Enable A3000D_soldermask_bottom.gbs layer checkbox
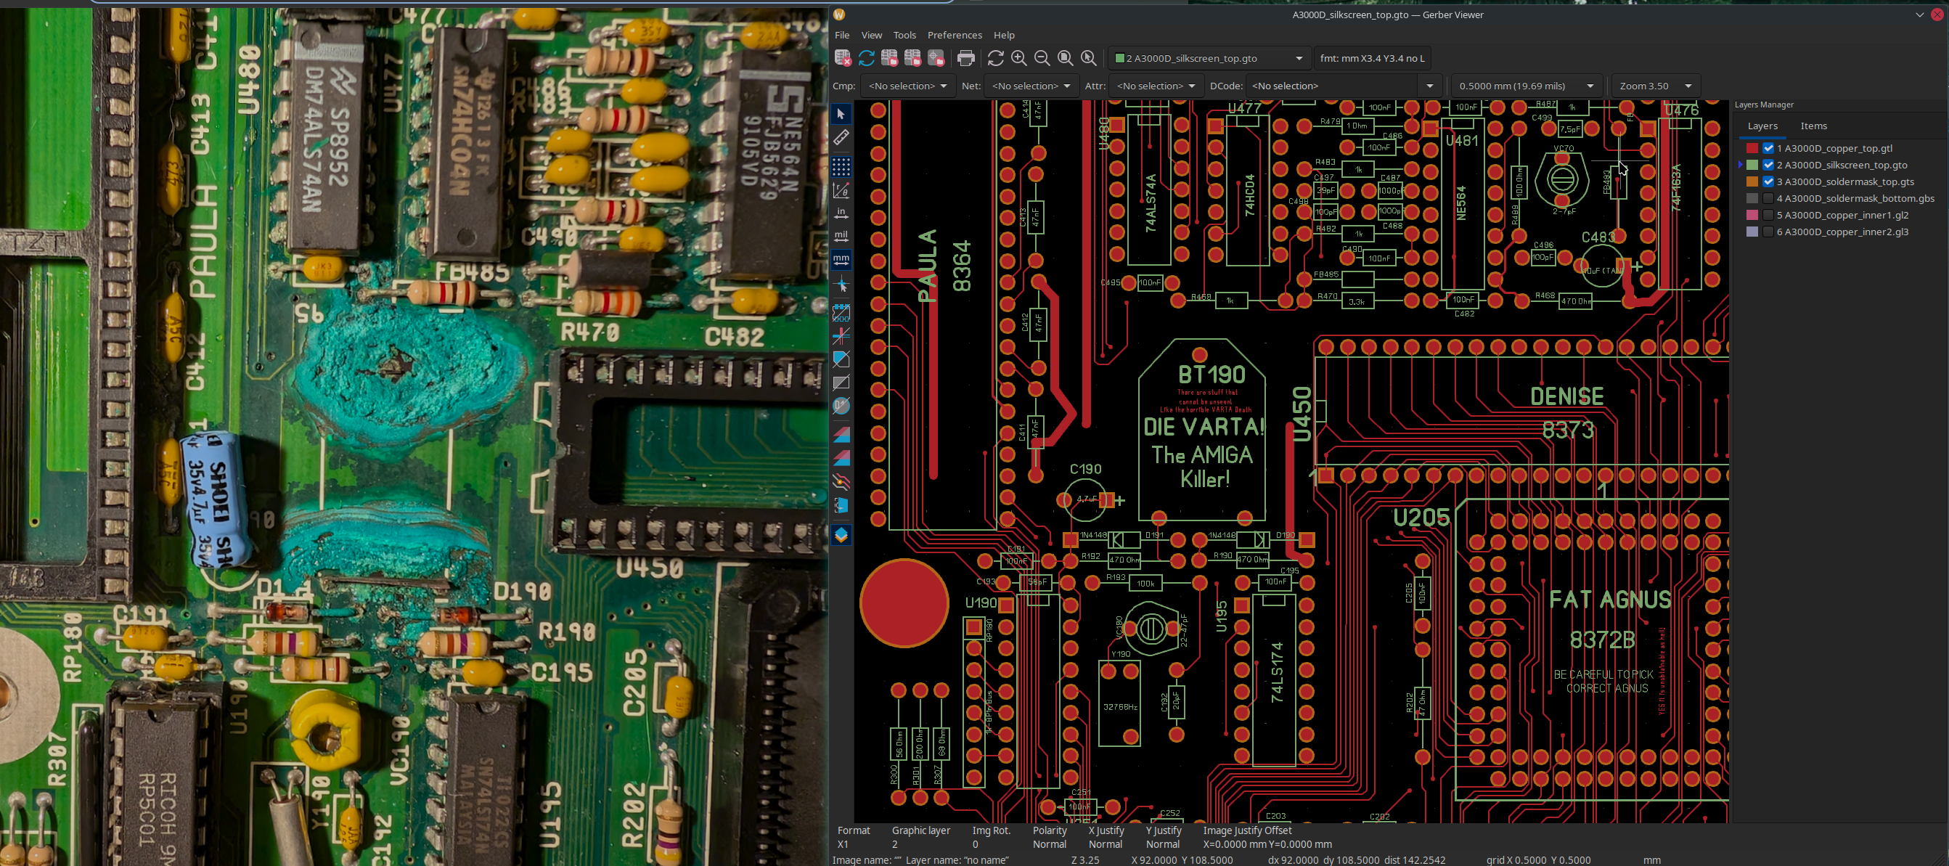This screenshot has width=1949, height=866. [1768, 198]
